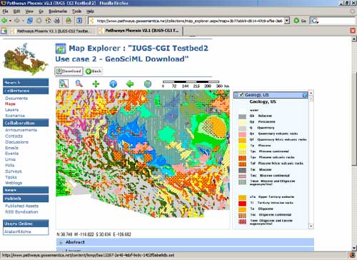Viewport: 357px width, 260px height.
Task: Open the Go menu
Action: click(x=41, y=11)
